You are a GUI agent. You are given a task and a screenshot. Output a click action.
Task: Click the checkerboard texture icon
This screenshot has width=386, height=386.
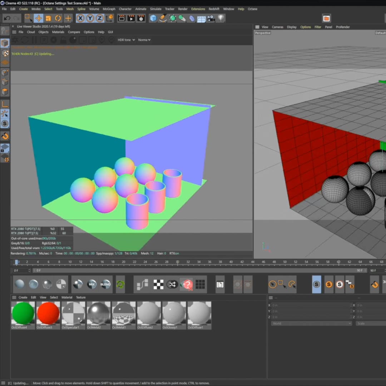click(158, 284)
